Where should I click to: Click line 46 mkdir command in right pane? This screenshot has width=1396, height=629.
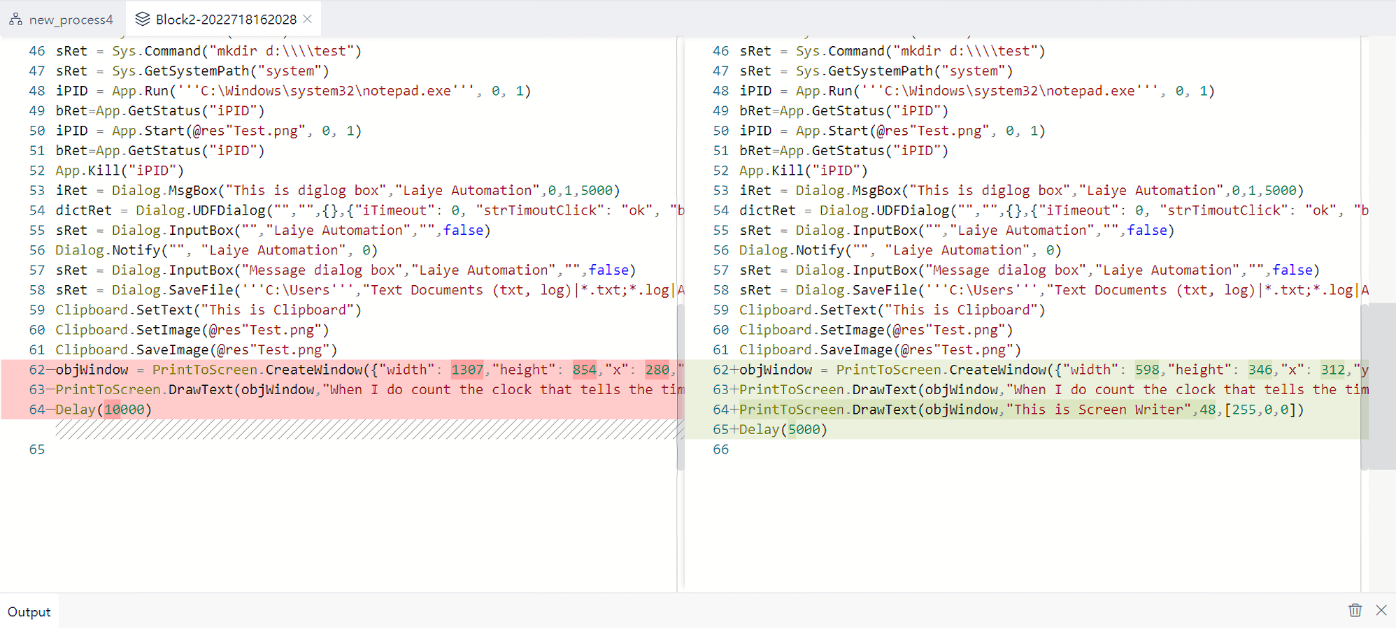[x=892, y=51]
